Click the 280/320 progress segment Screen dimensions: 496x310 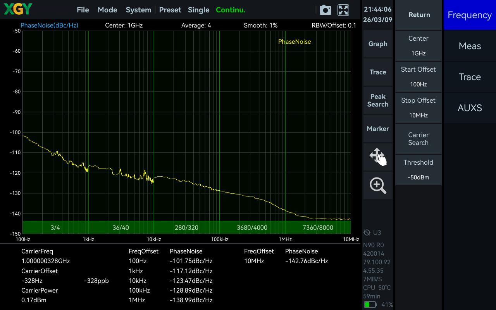[x=186, y=227]
